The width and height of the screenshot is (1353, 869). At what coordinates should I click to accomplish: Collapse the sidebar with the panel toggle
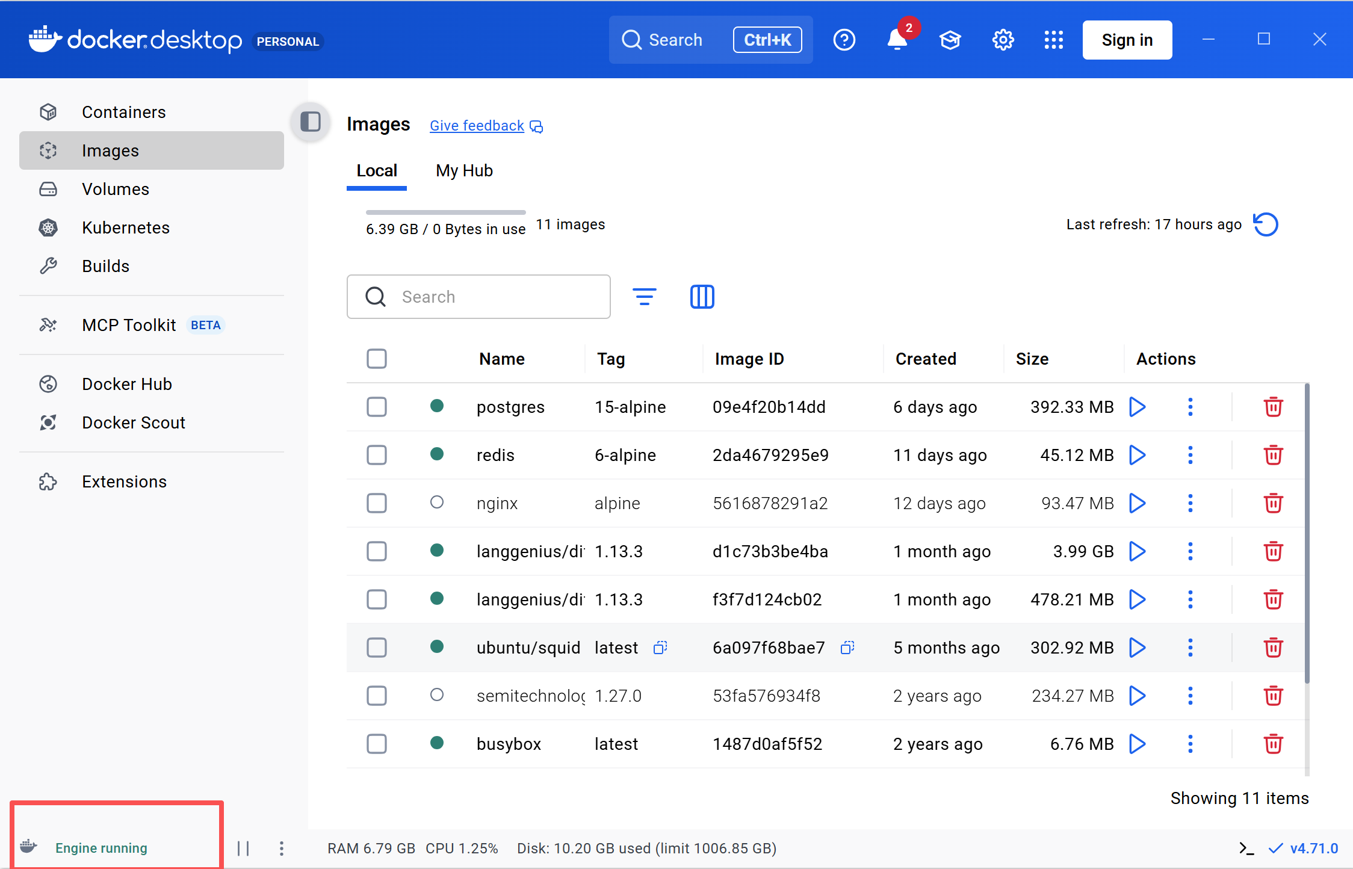coord(311,122)
